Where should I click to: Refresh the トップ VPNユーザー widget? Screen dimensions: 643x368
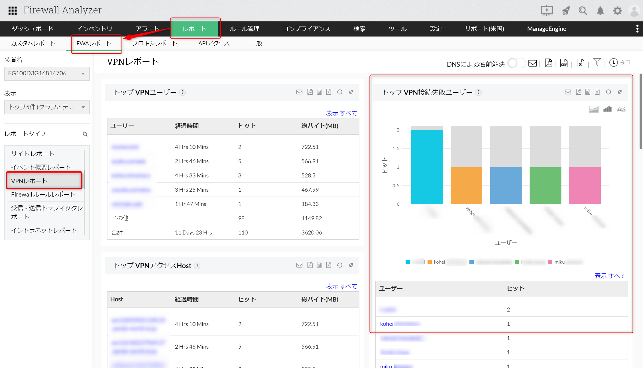coord(339,92)
